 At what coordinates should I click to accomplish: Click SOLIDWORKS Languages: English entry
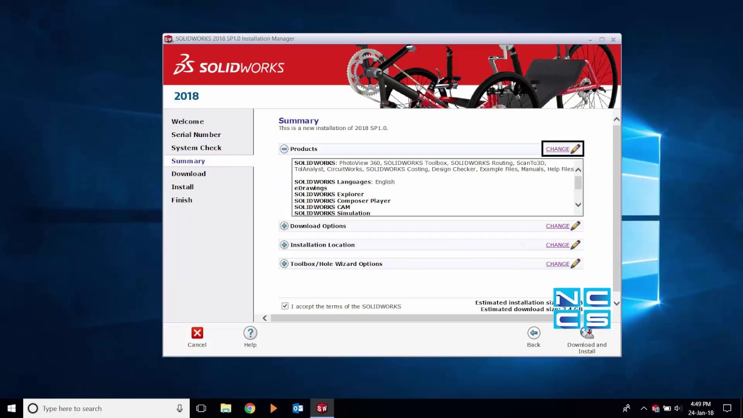pos(344,182)
